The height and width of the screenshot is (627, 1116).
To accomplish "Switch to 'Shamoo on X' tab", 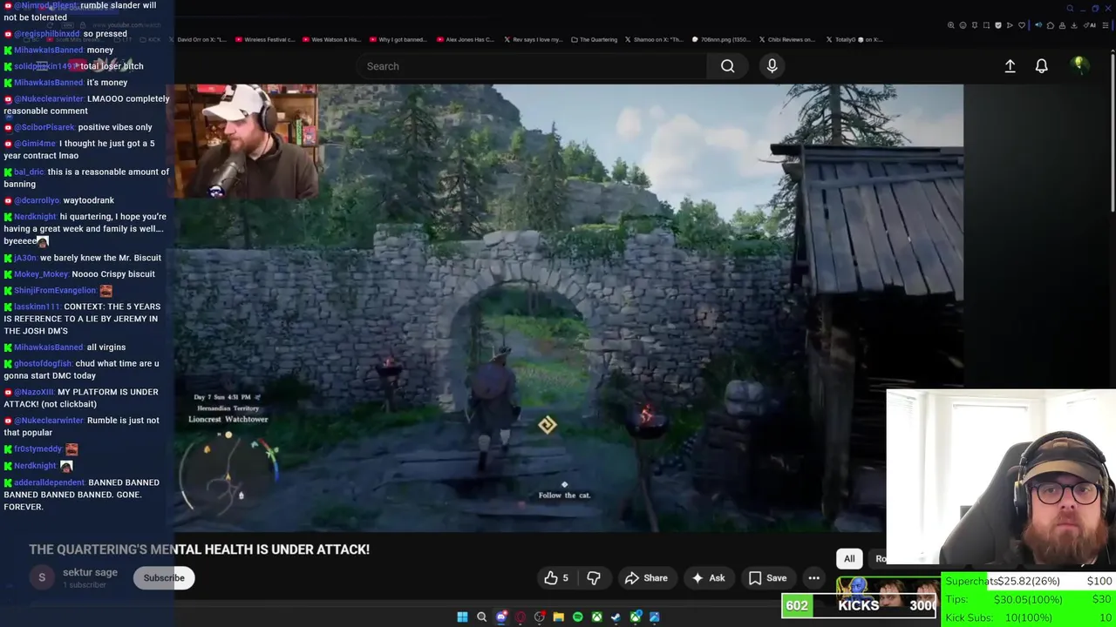I will click(x=655, y=39).
